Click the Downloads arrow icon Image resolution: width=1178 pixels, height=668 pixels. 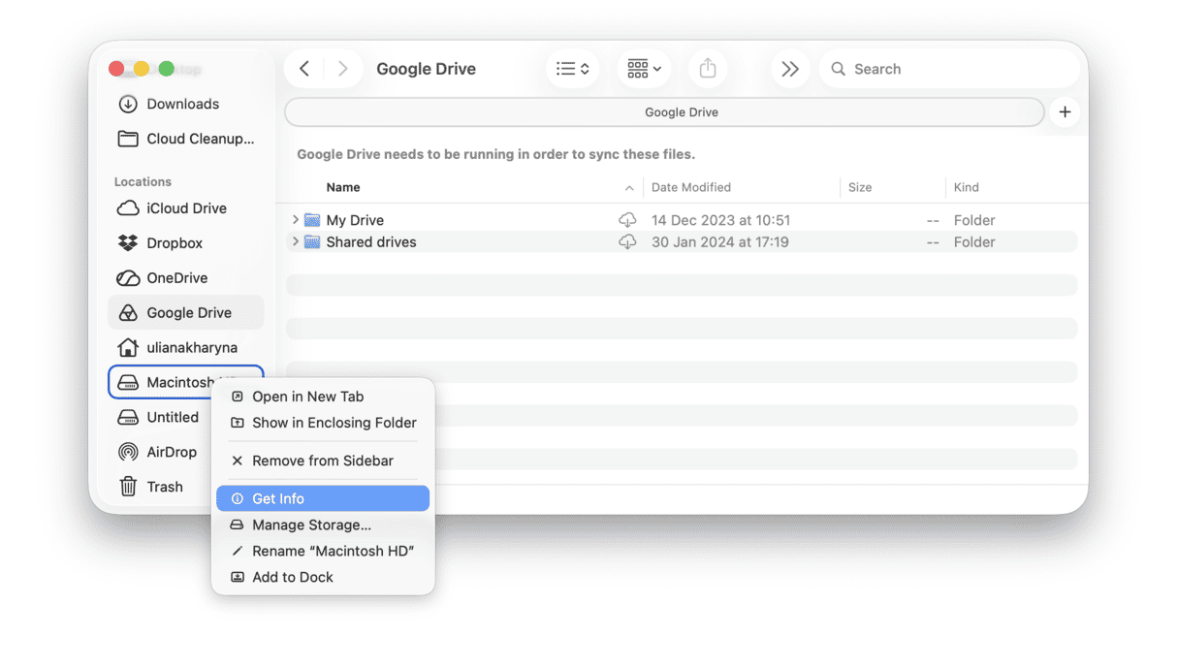[128, 104]
